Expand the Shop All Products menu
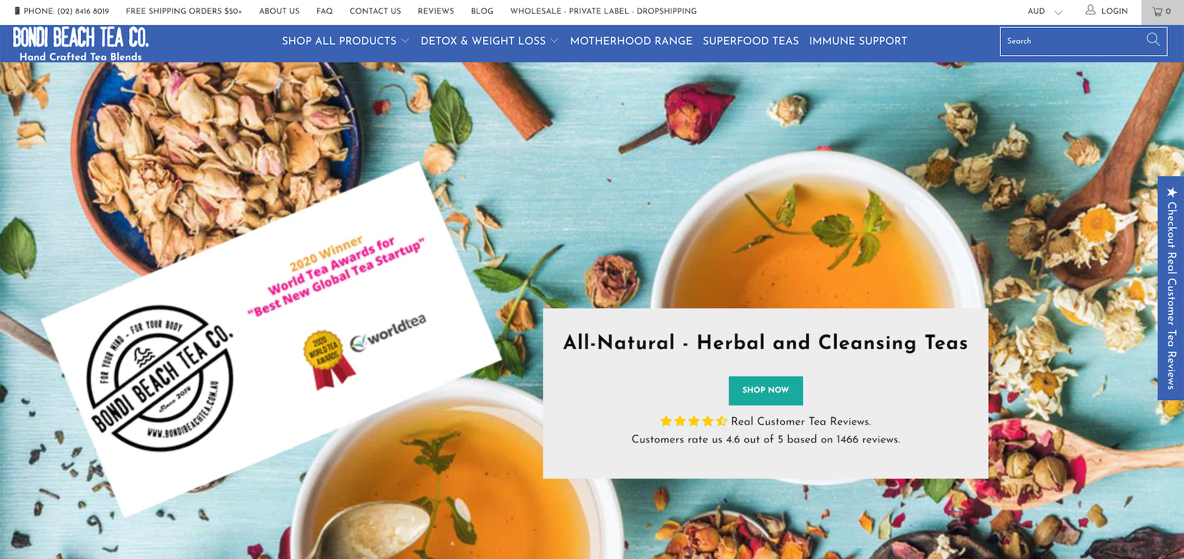 [x=345, y=41]
